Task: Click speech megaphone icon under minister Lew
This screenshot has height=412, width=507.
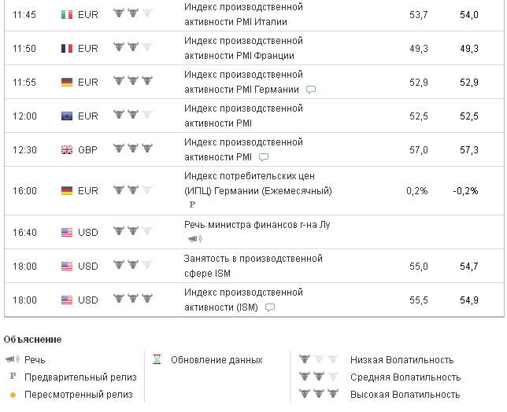Action: pyautogui.click(x=194, y=239)
